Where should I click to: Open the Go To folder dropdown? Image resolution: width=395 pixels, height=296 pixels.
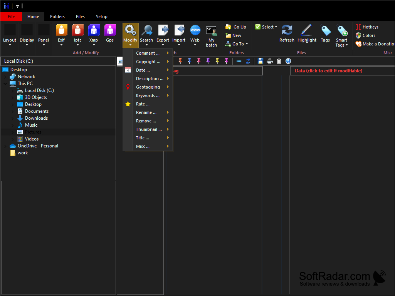click(237, 44)
